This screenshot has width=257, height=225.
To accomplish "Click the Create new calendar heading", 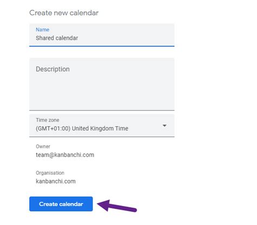I will 64,13.
